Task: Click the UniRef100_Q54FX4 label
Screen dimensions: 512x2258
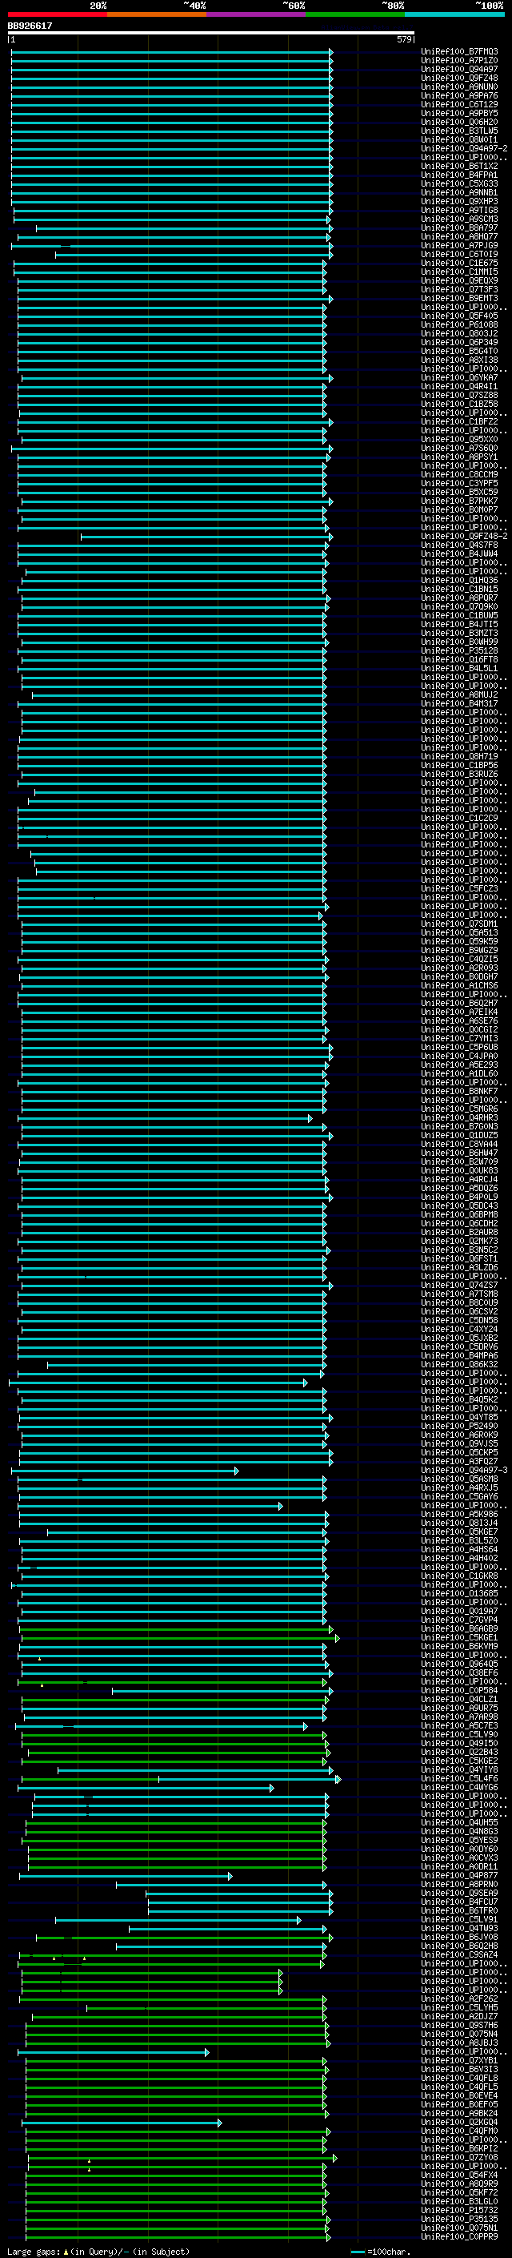Action: [458, 2174]
